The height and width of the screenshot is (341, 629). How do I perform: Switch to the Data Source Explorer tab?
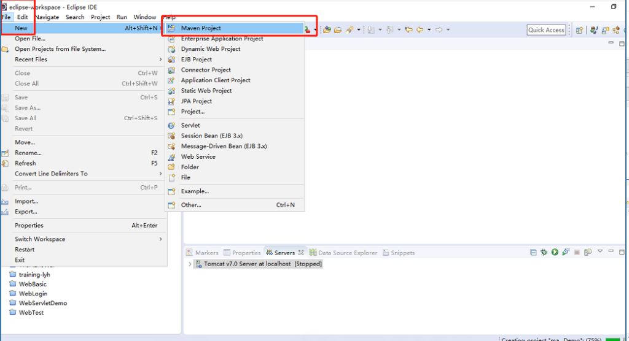point(343,253)
